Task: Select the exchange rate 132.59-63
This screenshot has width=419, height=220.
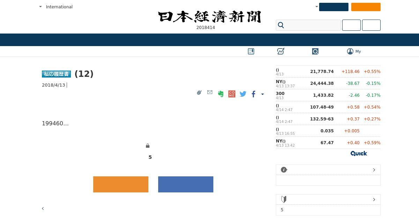Action: 322,119
